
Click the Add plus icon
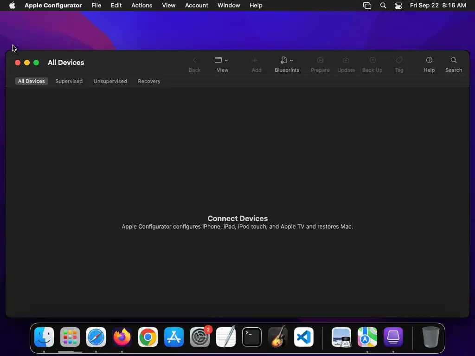tap(255, 60)
